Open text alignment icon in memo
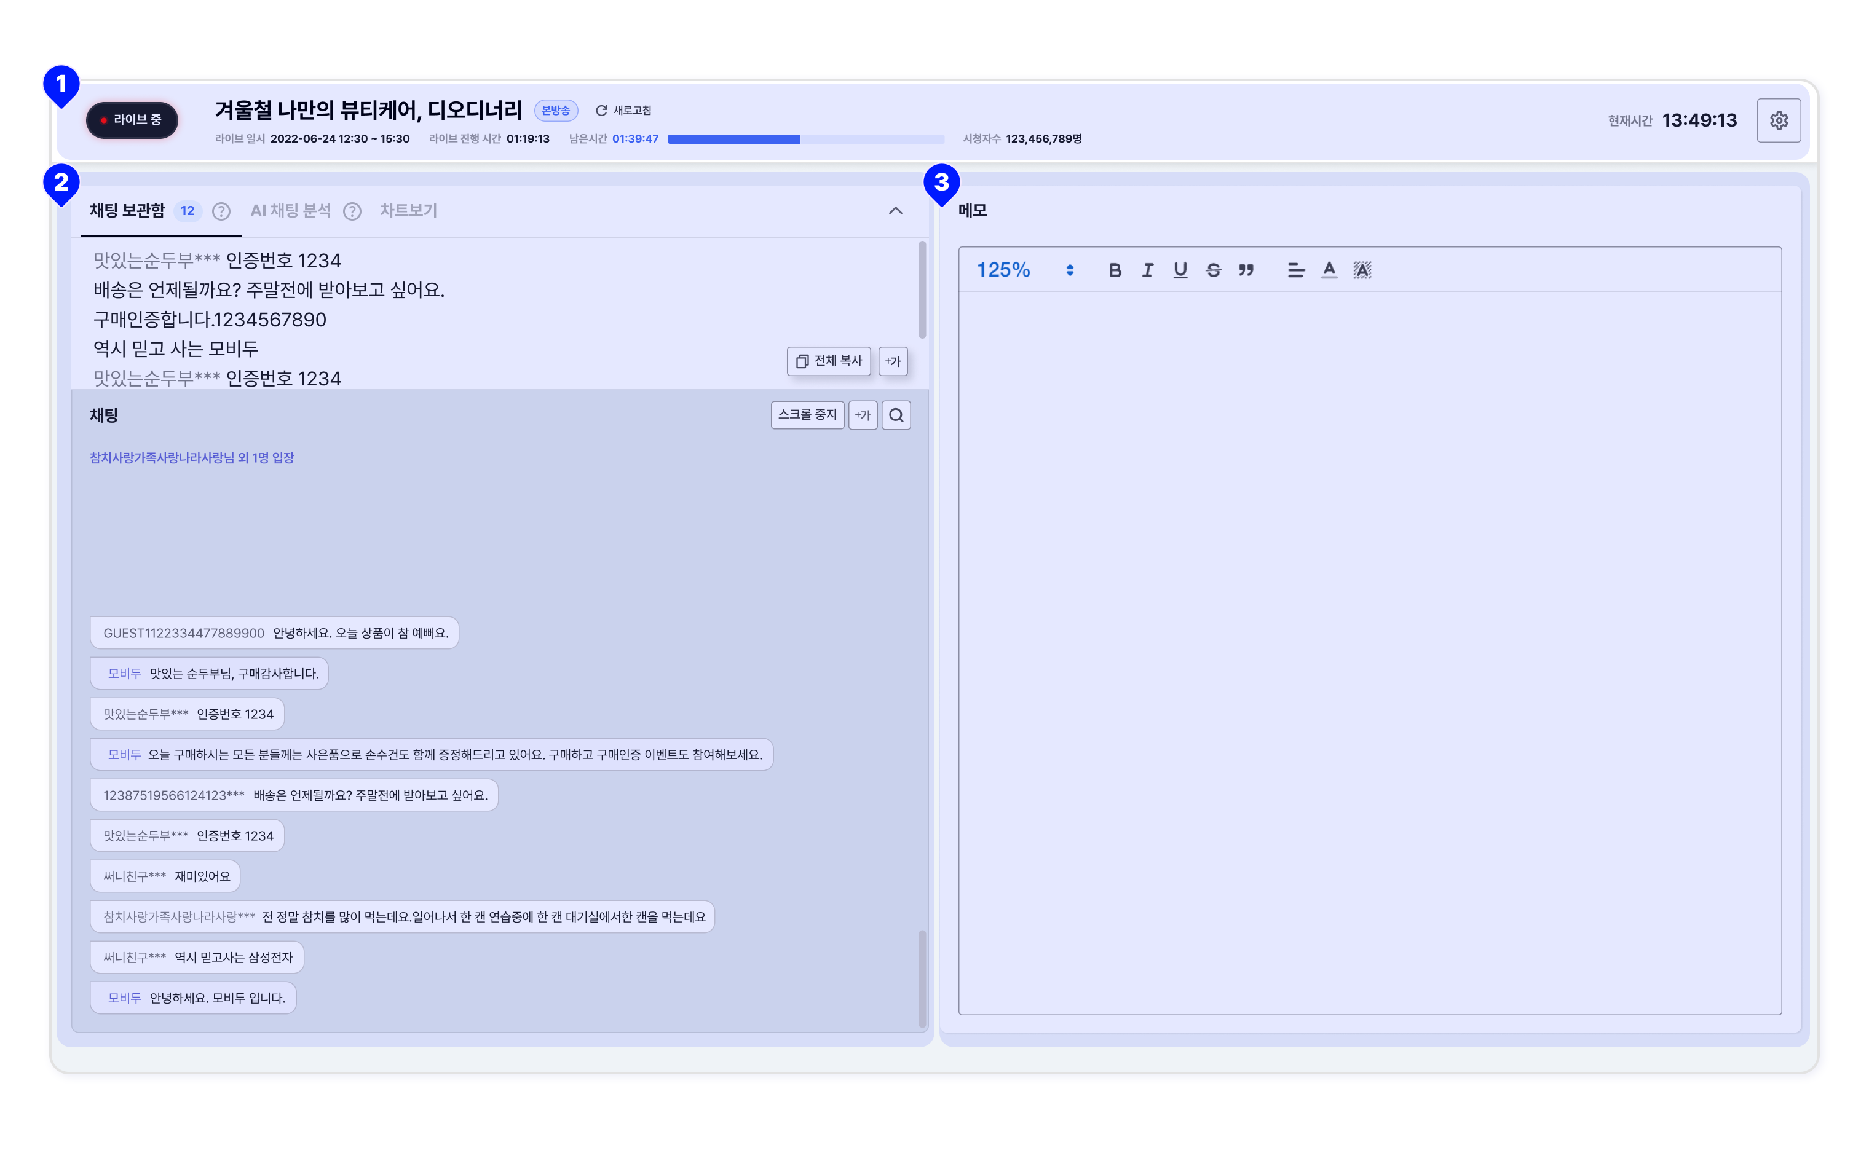Viewport: 1869px width, 1153px height. (x=1295, y=270)
